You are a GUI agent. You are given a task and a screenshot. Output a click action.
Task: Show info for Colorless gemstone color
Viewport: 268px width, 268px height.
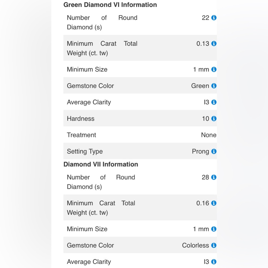pyautogui.click(x=214, y=245)
